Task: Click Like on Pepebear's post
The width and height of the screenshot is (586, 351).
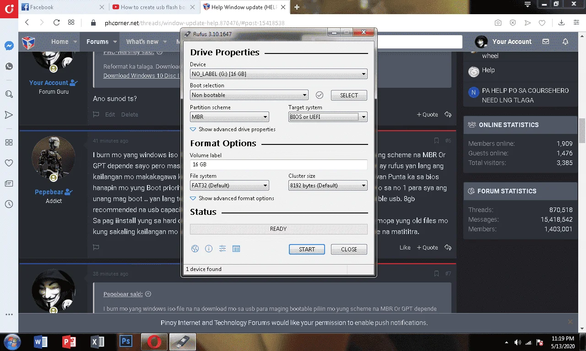Action: point(405,247)
